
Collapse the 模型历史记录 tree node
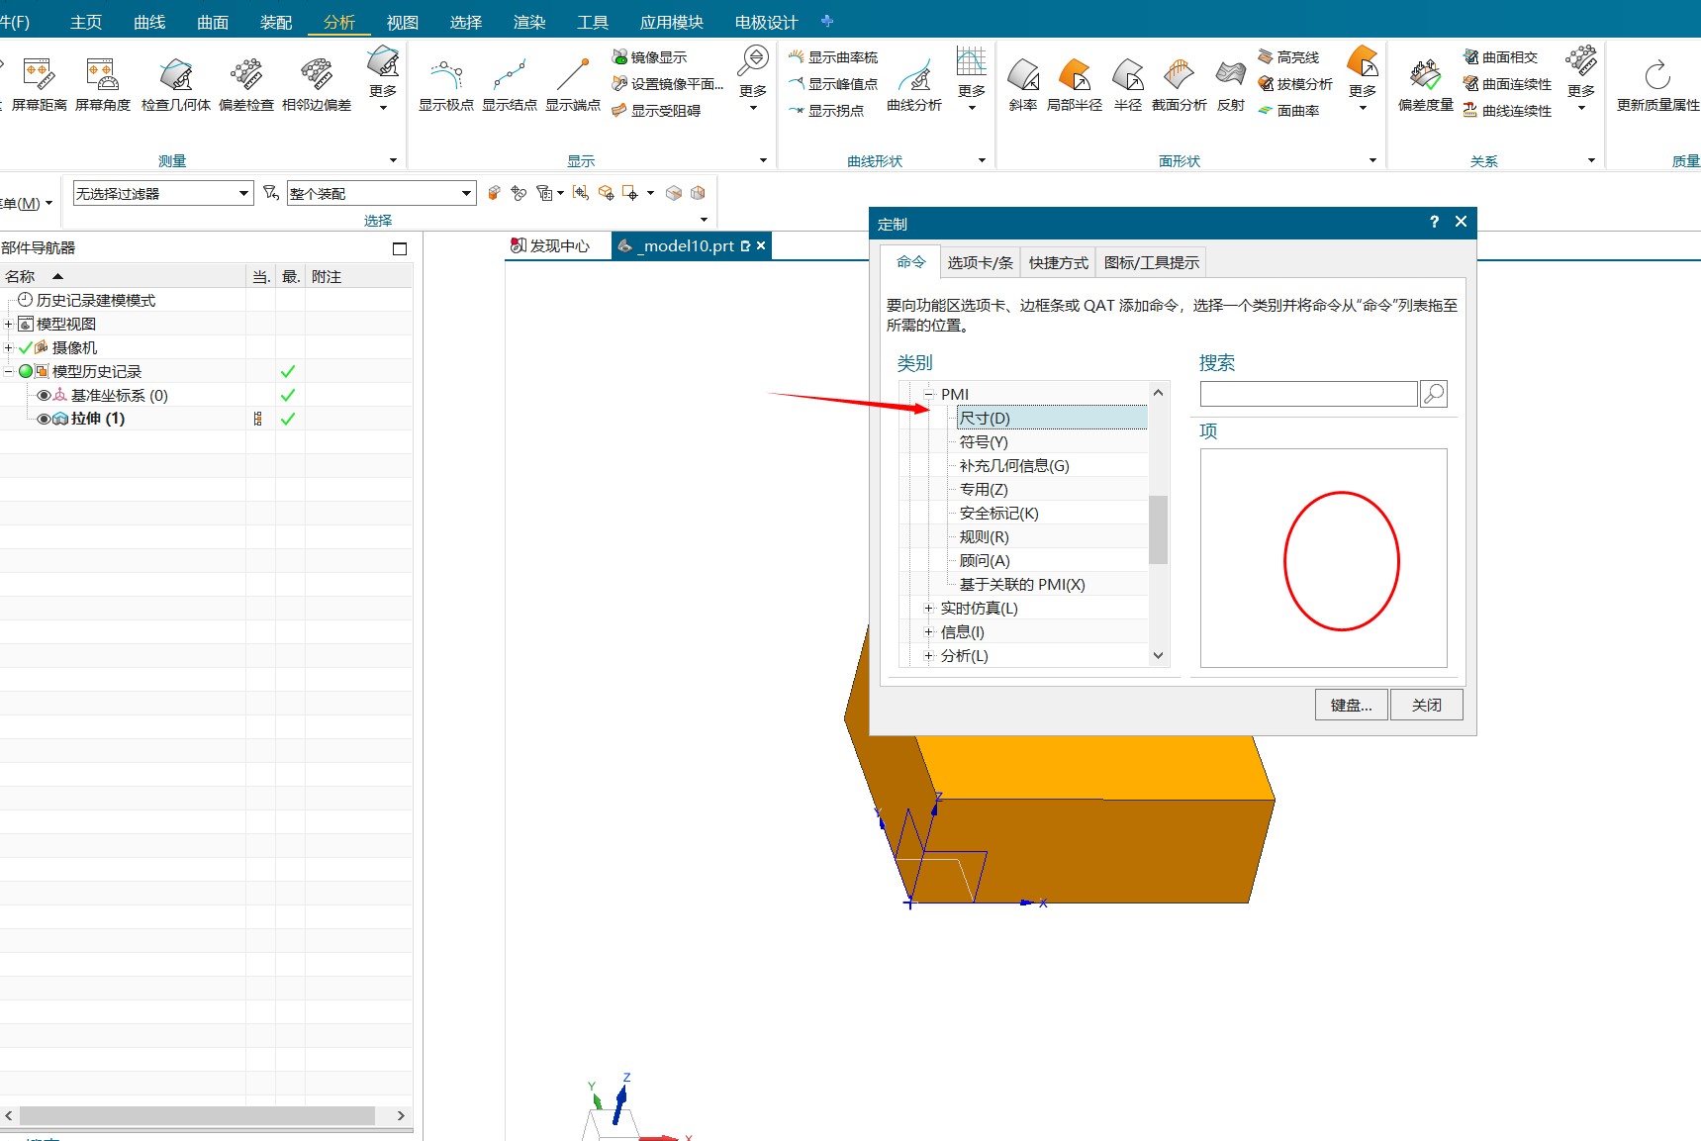(9, 371)
